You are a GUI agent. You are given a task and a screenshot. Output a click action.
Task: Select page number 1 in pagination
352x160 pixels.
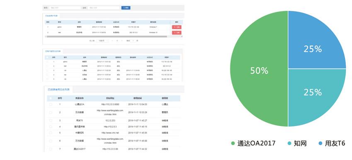(117, 41)
